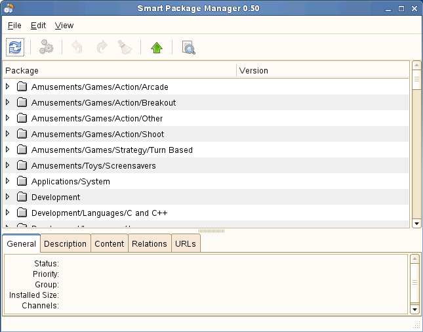Click the Channels: label
The image size is (423, 332).
pyautogui.click(x=41, y=306)
